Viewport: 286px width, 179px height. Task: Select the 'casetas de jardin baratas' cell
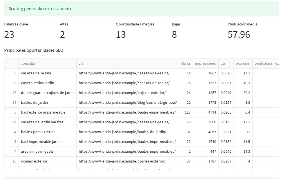click(x=47, y=122)
